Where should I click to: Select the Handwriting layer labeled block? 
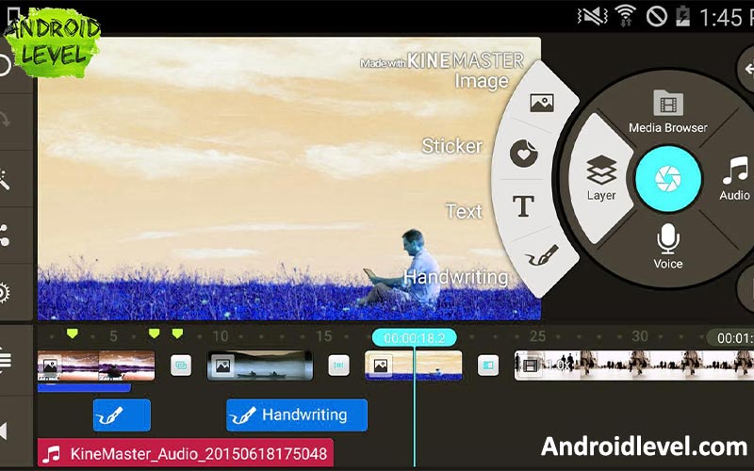coord(297,414)
